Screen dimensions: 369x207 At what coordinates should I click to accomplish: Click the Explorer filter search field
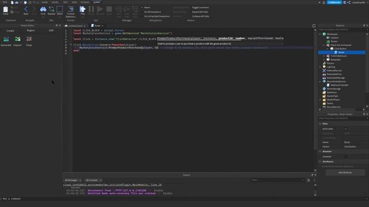342,29
